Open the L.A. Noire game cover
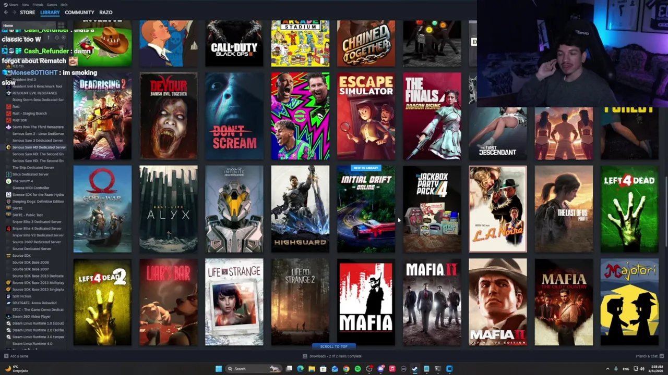Viewport: 668px width, 375px height. (x=498, y=209)
